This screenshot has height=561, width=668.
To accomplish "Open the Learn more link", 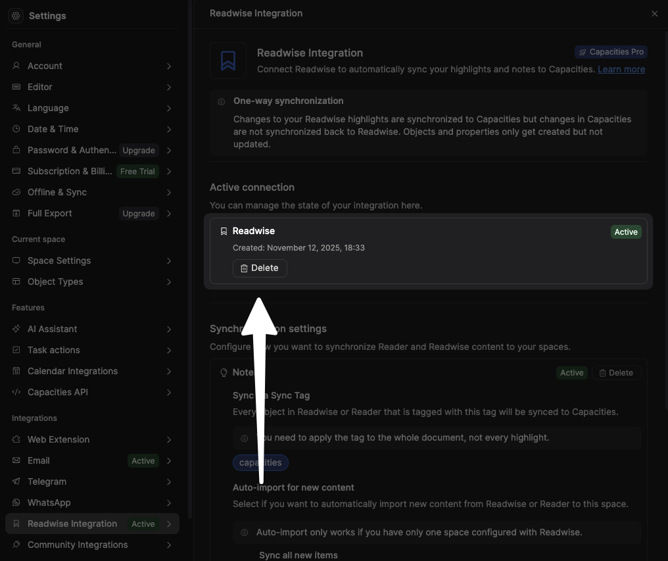I will coord(621,69).
